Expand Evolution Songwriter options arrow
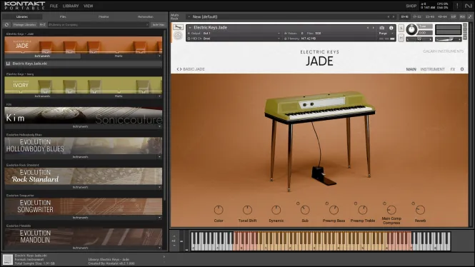Image resolution: width=475 pixels, height=267 pixels. (159, 217)
